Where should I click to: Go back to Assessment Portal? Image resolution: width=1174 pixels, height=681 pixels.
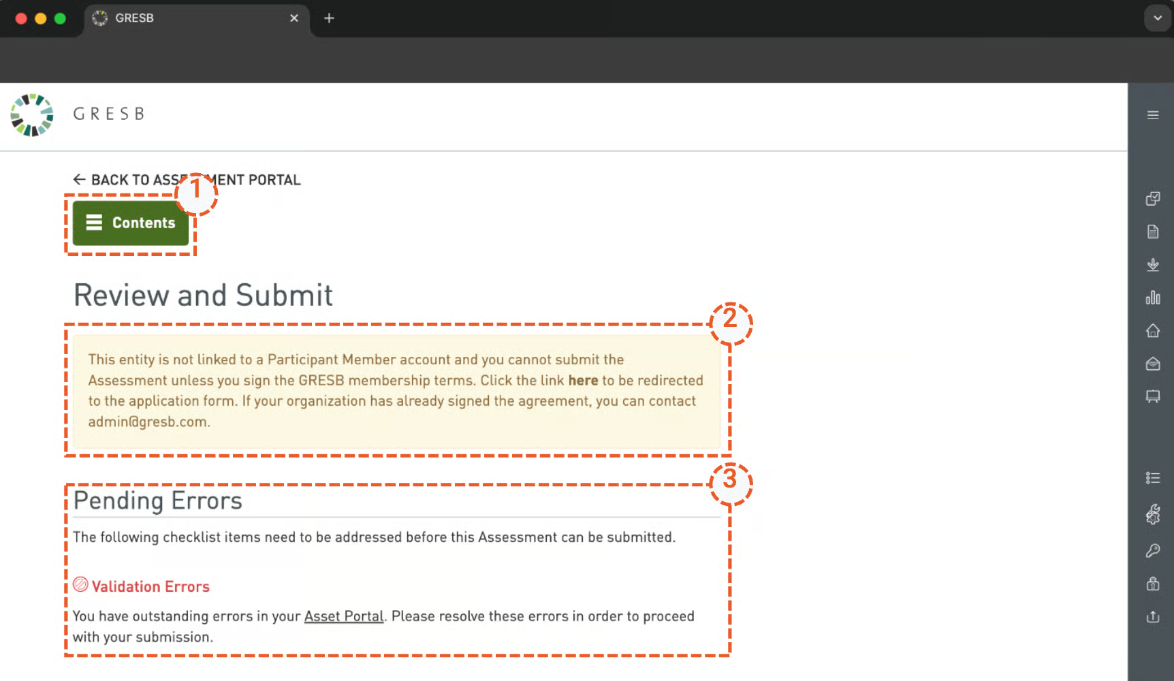[x=187, y=180]
